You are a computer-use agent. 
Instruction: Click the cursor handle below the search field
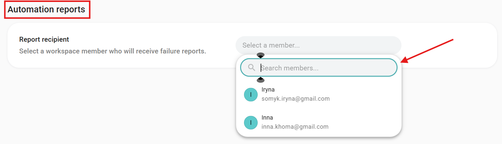coord(260,80)
